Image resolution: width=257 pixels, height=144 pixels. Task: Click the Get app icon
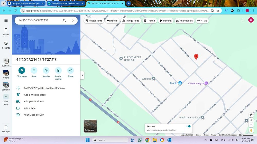[x=6, y=129]
